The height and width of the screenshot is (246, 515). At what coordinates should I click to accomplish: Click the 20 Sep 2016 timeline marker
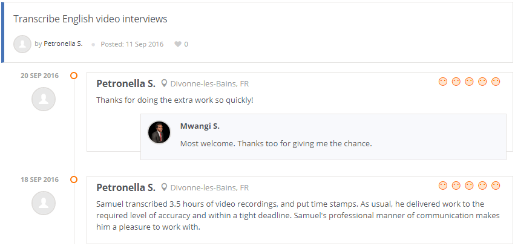[74, 76]
